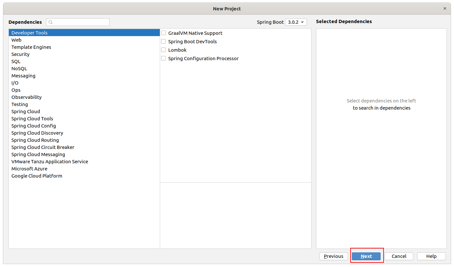Open the SQL dependencies category
Screen dimensions: 454x267
click(16, 61)
